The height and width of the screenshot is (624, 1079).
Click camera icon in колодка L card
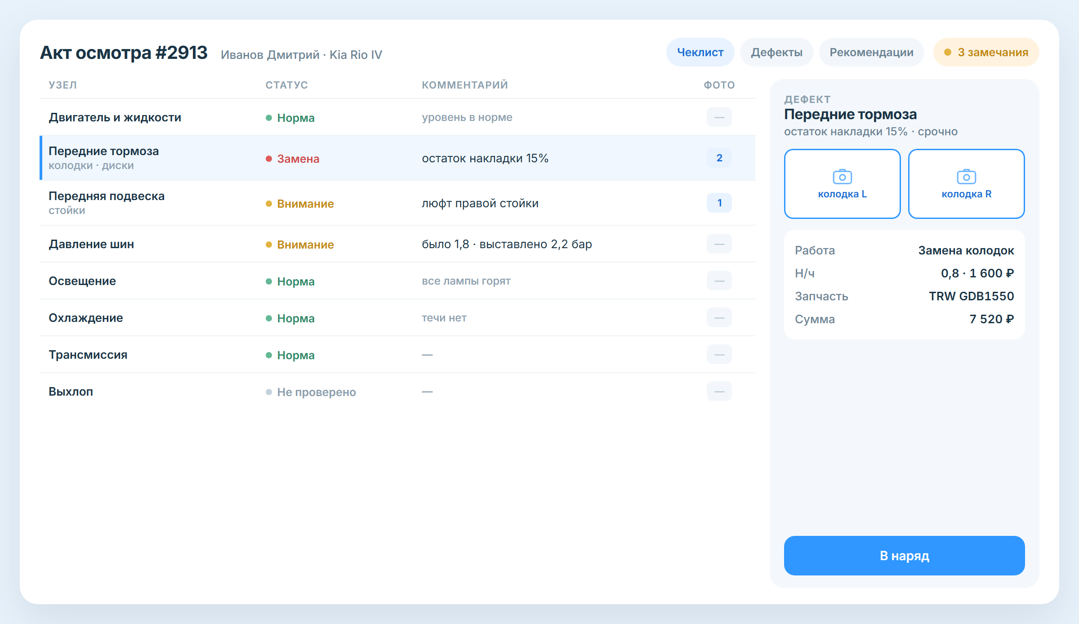pos(842,177)
